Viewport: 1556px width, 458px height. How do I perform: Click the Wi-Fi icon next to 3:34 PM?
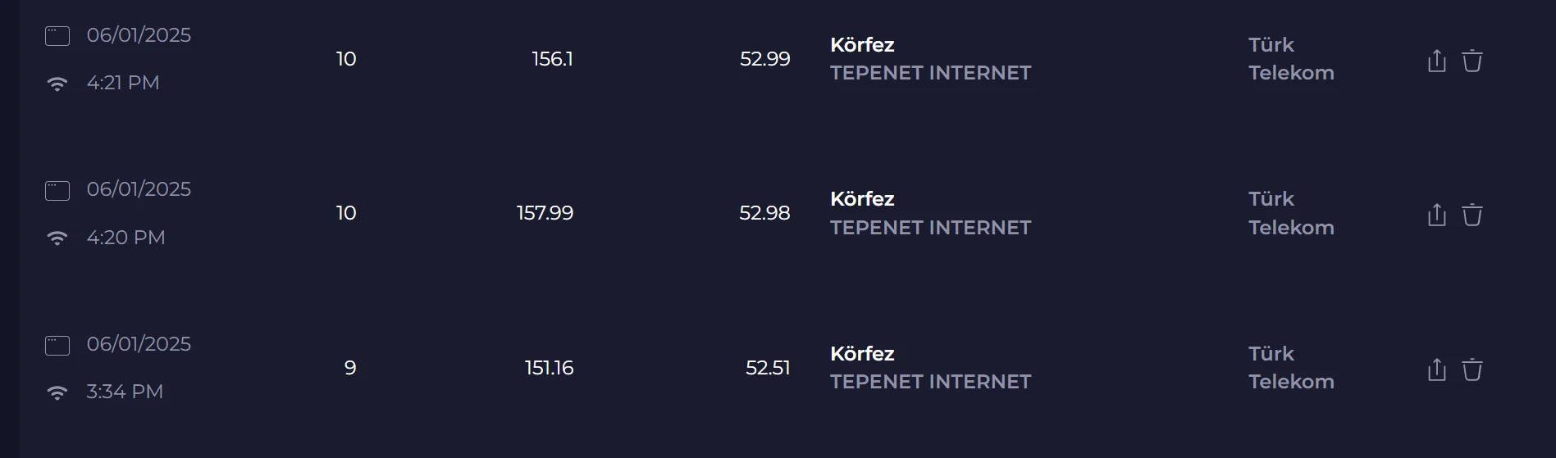click(x=57, y=392)
